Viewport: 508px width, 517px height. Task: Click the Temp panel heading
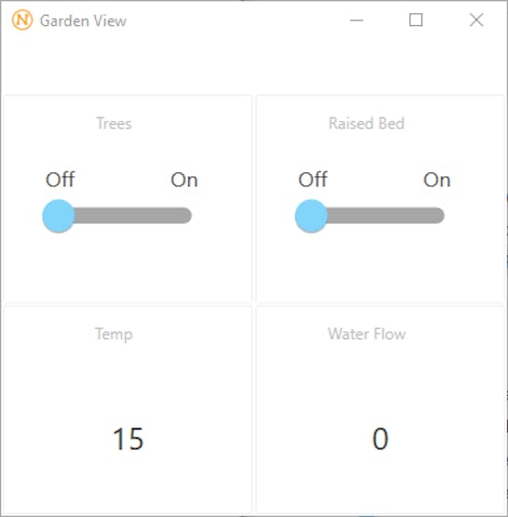click(114, 334)
